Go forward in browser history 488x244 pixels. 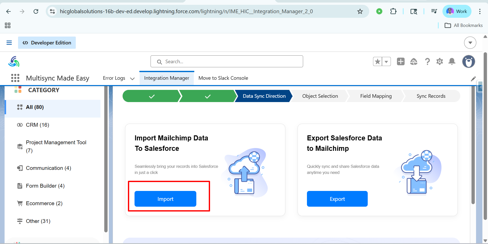pos(22,11)
